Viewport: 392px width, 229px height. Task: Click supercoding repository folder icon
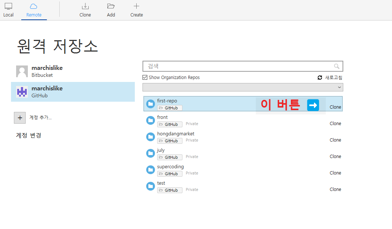pos(151,170)
